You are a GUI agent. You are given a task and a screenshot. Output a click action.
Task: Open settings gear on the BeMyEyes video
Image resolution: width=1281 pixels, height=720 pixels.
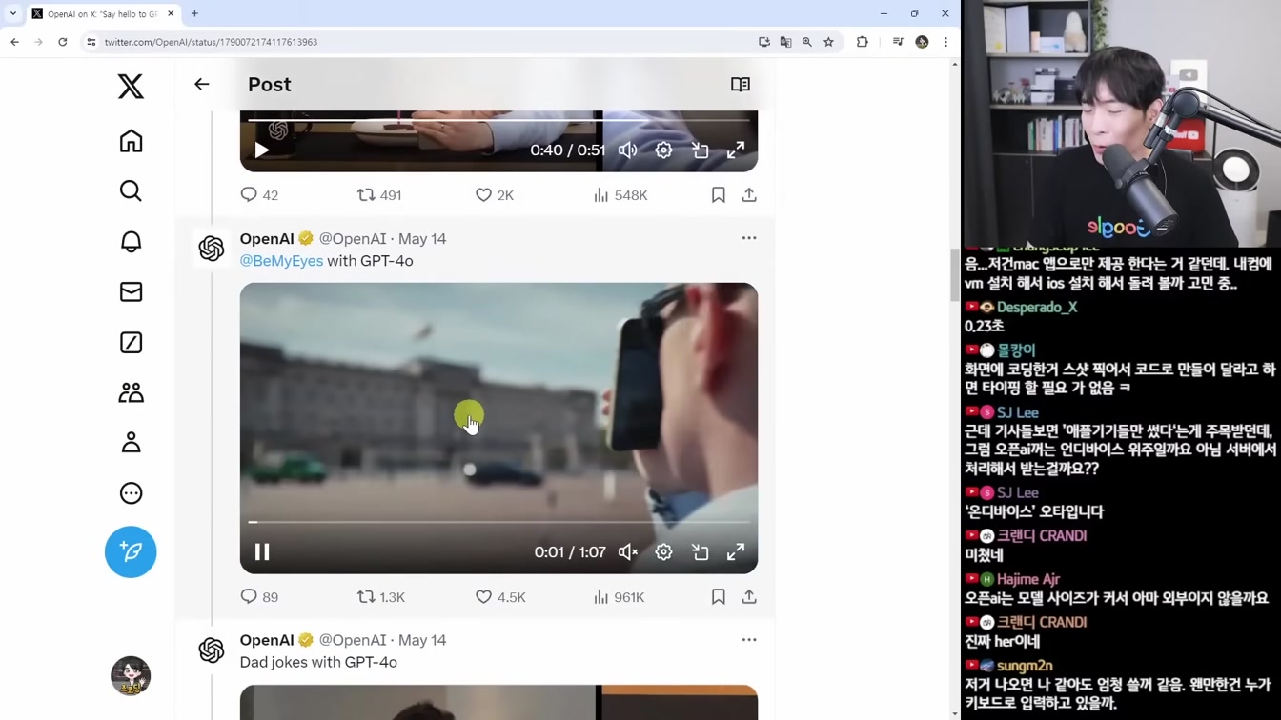click(x=663, y=552)
